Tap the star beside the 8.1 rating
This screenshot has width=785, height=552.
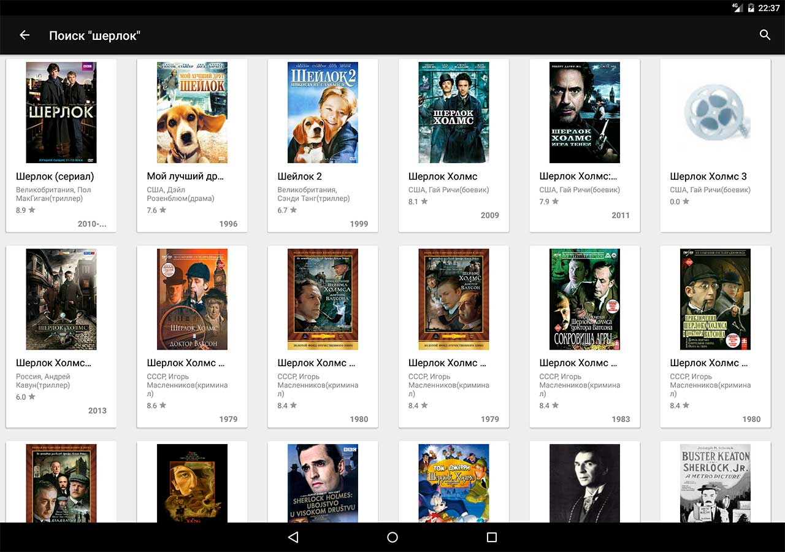click(424, 201)
